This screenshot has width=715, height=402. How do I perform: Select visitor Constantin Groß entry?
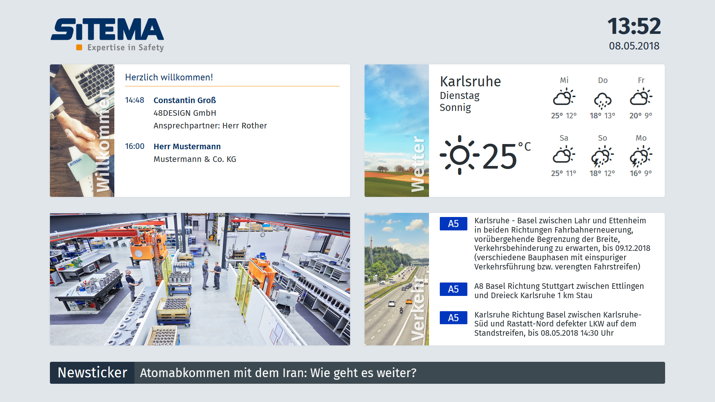coord(184,100)
